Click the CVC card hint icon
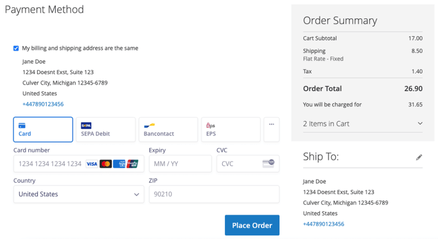Image resolution: width=438 pixels, height=239 pixels. coord(268,163)
